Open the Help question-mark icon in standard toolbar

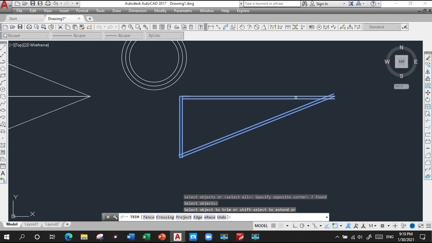(200, 27)
